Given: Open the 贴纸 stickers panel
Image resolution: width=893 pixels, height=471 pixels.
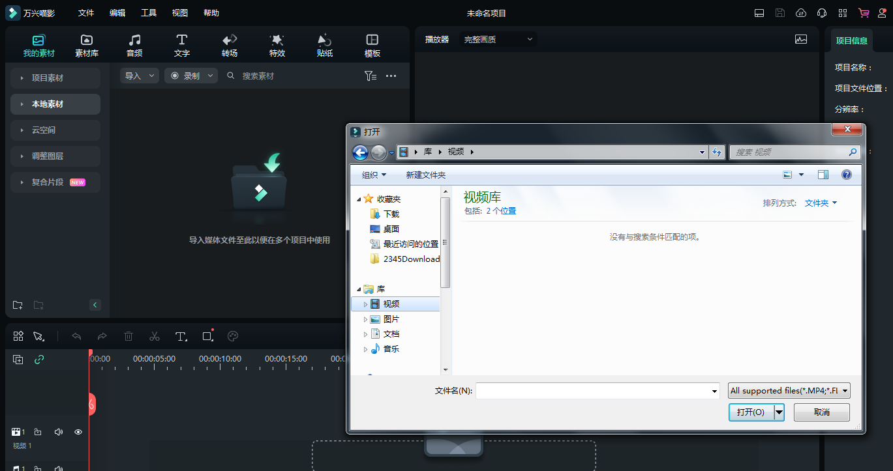Looking at the screenshot, I should coord(325,45).
